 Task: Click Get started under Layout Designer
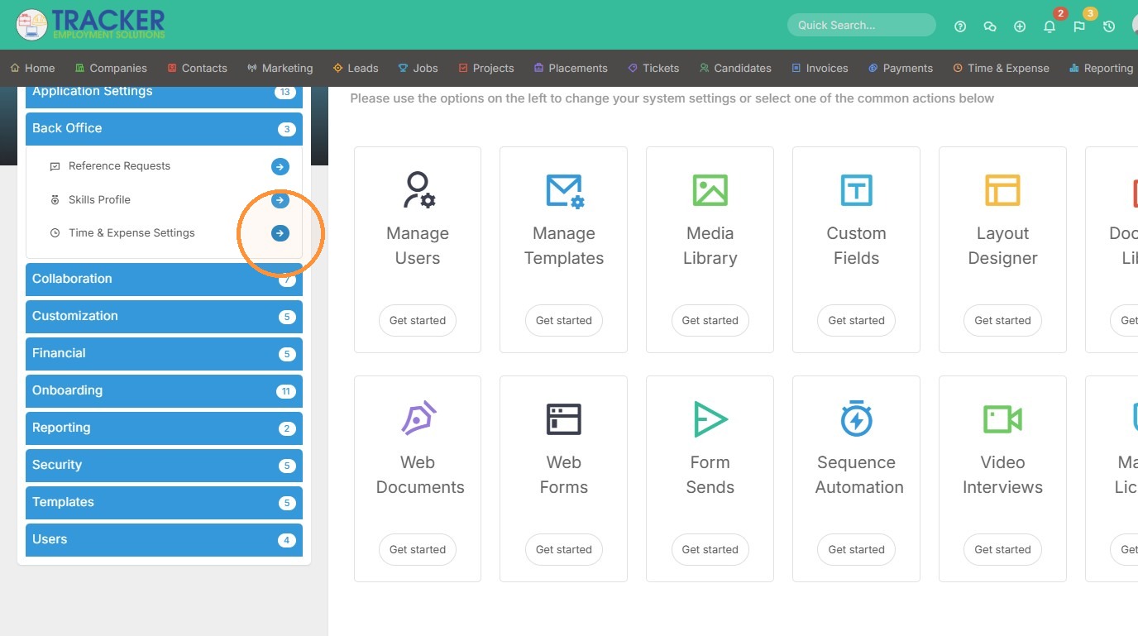1002,321
